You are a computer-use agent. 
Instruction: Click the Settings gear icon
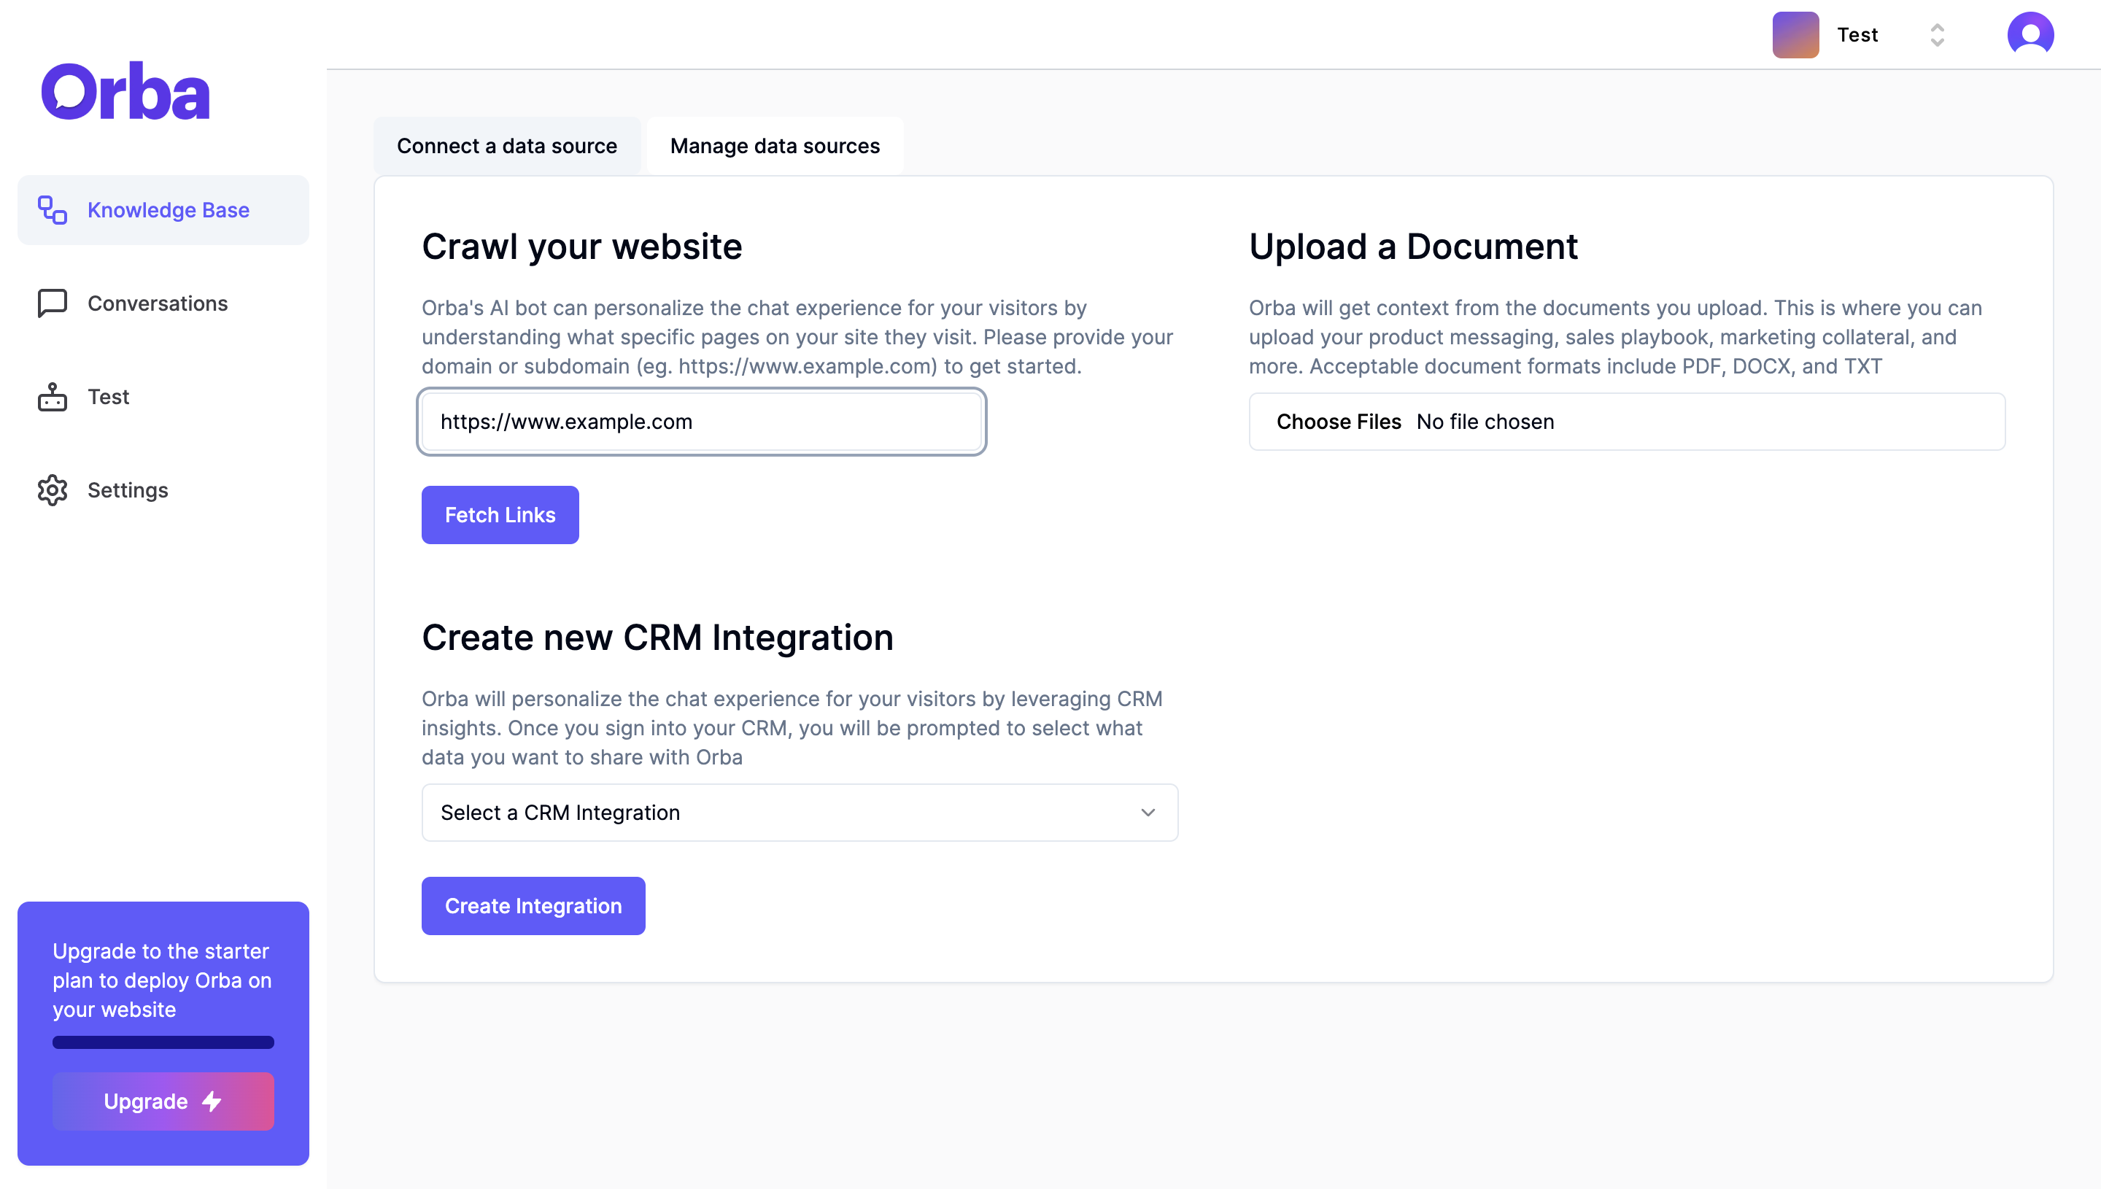coord(53,490)
